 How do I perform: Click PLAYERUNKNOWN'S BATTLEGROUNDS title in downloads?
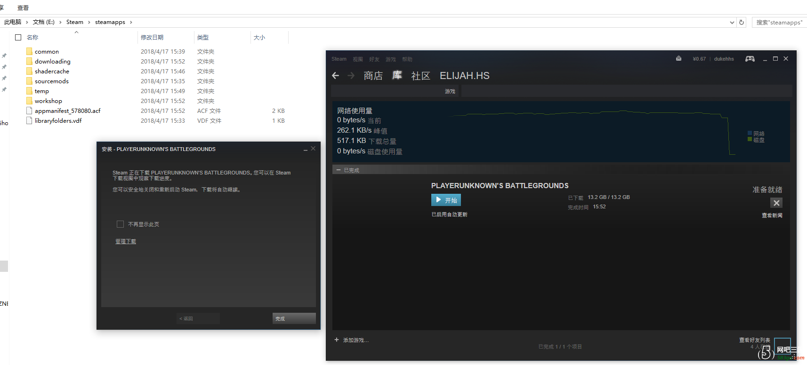point(500,186)
